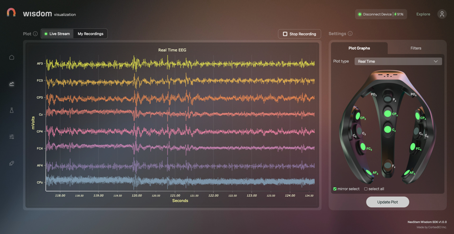
Task: Click the stop square in Stop Recording
Action: 285,34
